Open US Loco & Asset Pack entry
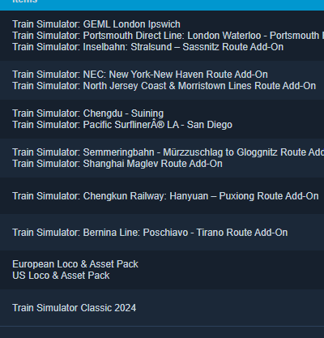 coord(61,276)
